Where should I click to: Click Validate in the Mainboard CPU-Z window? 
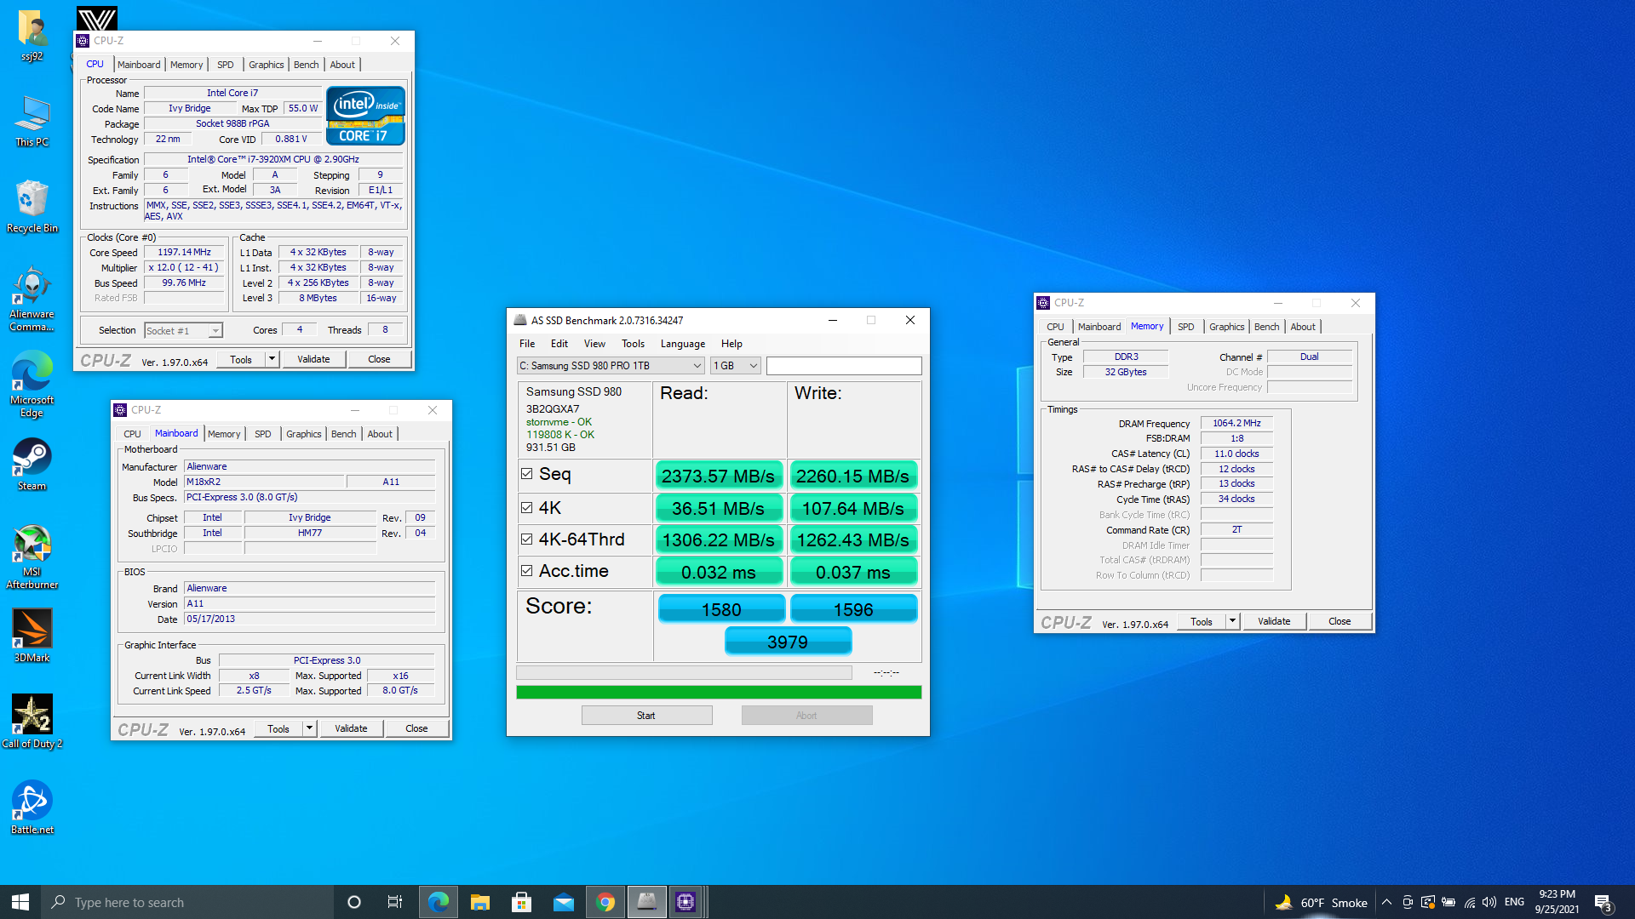pyautogui.click(x=351, y=728)
